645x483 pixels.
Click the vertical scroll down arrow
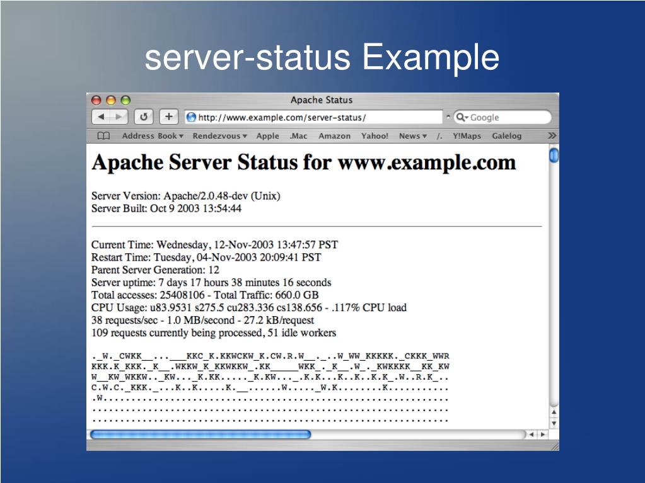pos(554,424)
